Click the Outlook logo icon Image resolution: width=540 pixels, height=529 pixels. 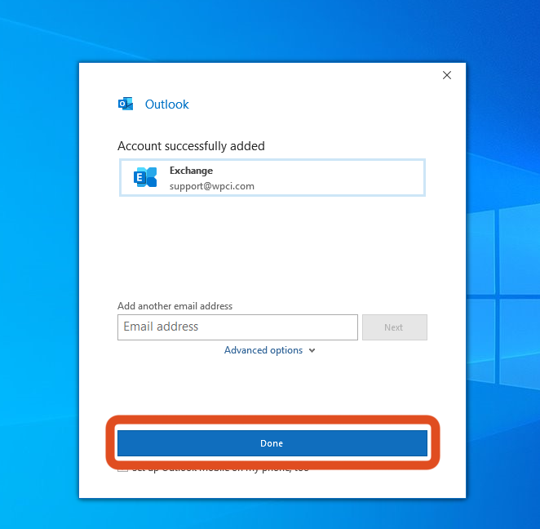[x=126, y=104]
